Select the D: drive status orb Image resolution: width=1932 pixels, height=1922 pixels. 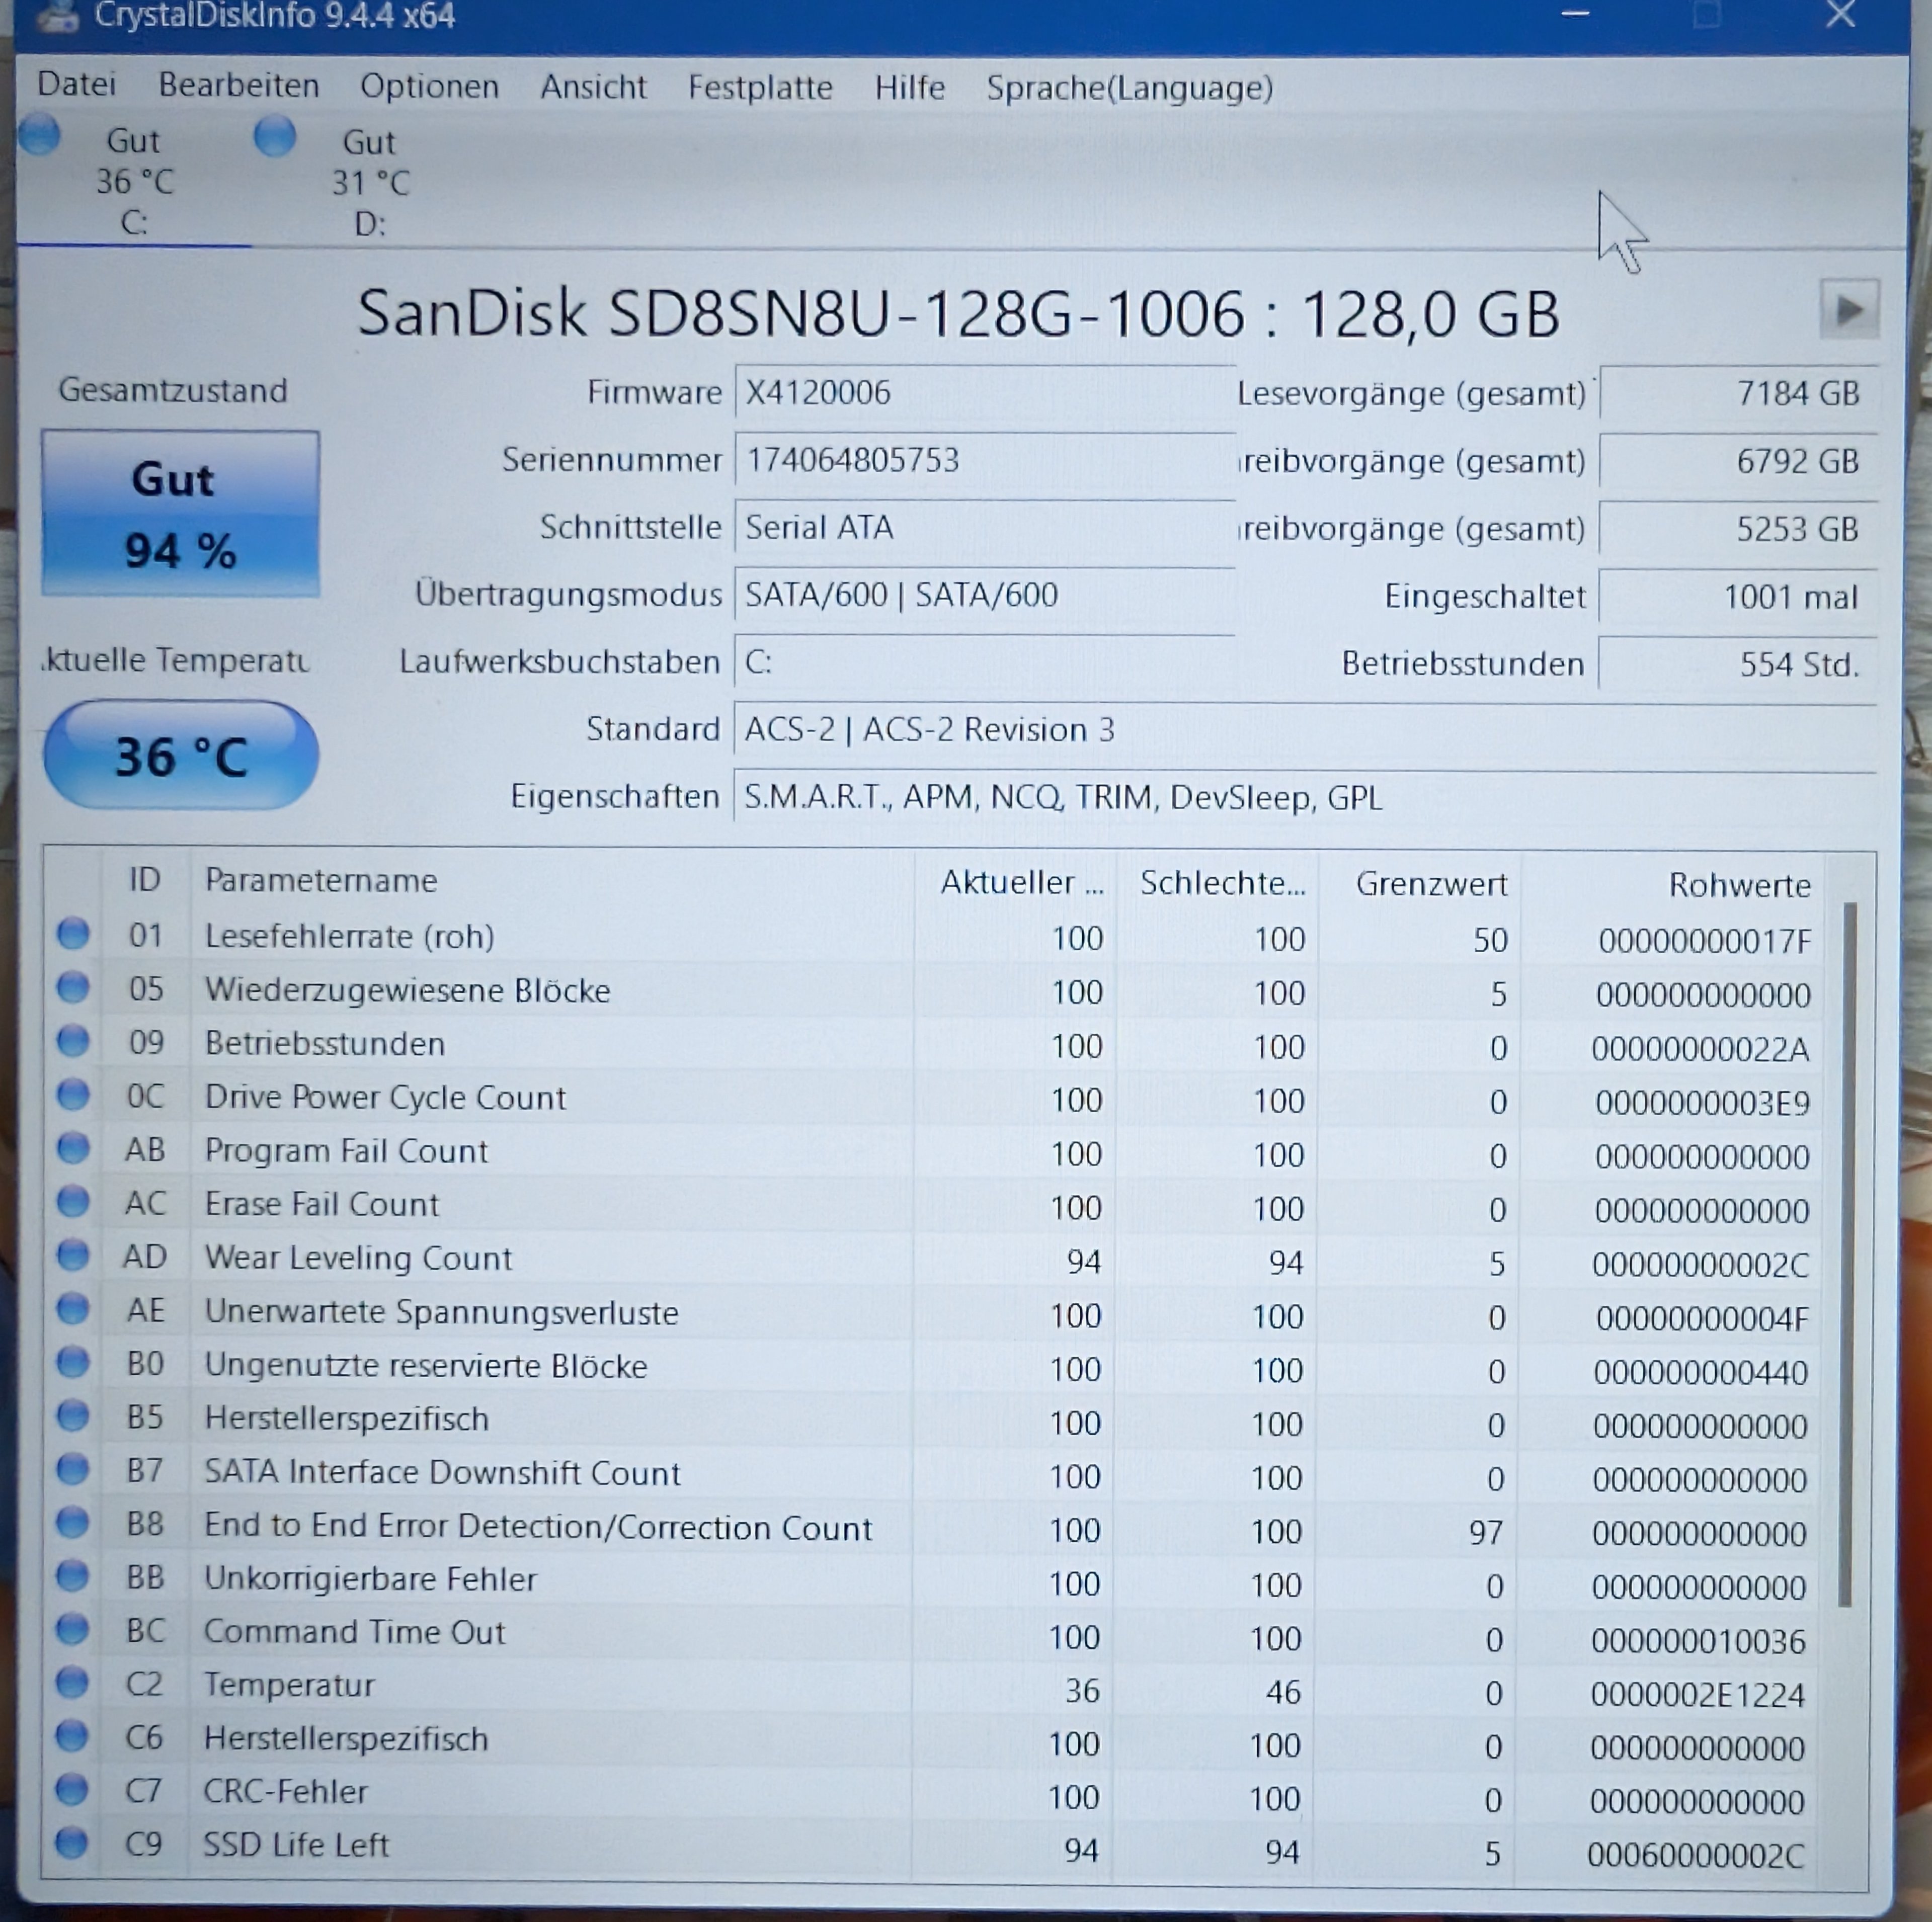coord(275,136)
